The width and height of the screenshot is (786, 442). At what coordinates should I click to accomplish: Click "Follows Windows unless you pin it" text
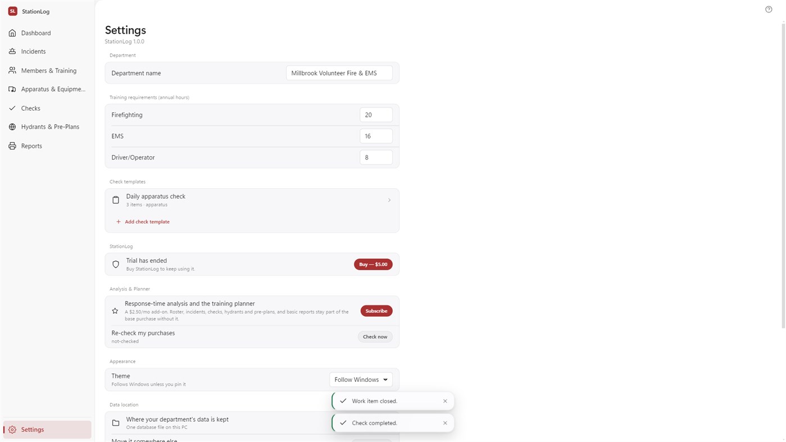(x=148, y=384)
